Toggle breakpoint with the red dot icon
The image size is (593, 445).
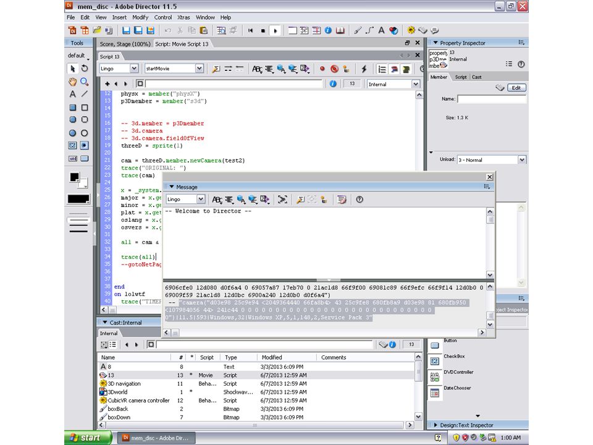(322, 69)
